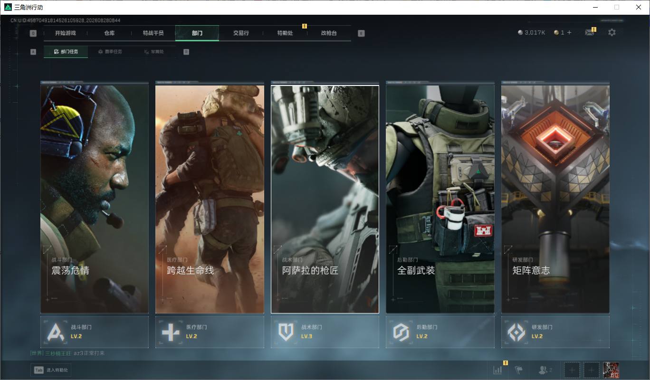The height and width of the screenshot is (380, 650).
Task: Click the silver coin currency icon
Action: point(520,32)
